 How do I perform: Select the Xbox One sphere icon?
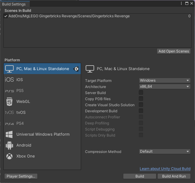tap(9, 156)
